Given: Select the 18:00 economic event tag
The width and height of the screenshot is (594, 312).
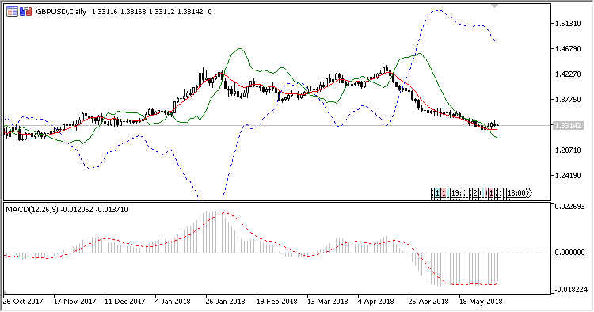Looking at the screenshot, I should [519, 193].
